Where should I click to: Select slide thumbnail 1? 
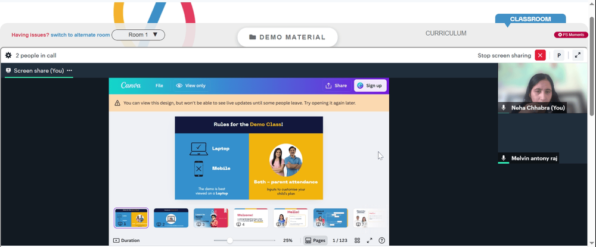tap(131, 218)
